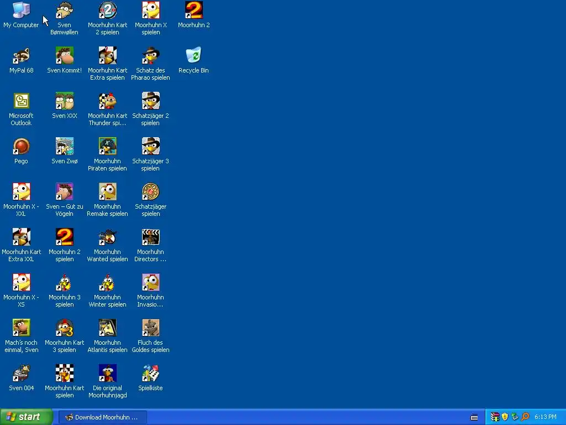The height and width of the screenshot is (425, 566).
Task: Select the Pego shortcut icon
Action: [x=22, y=146]
